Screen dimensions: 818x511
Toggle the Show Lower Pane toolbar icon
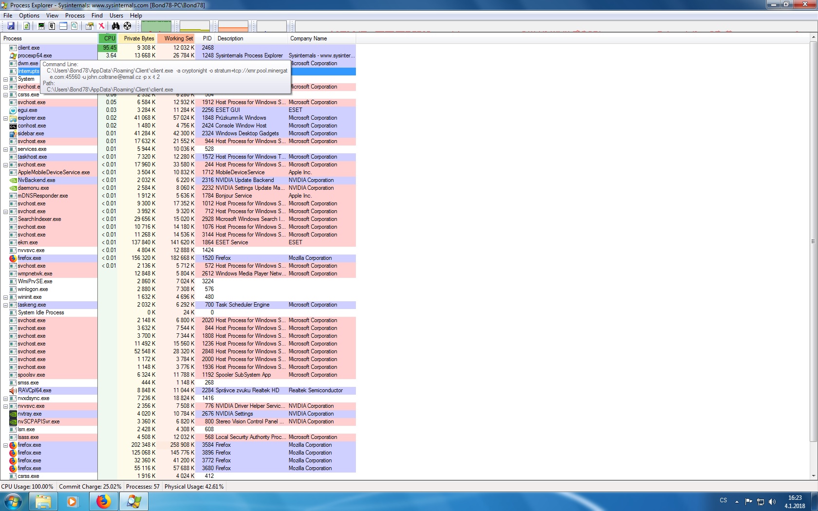click(63, 26)
